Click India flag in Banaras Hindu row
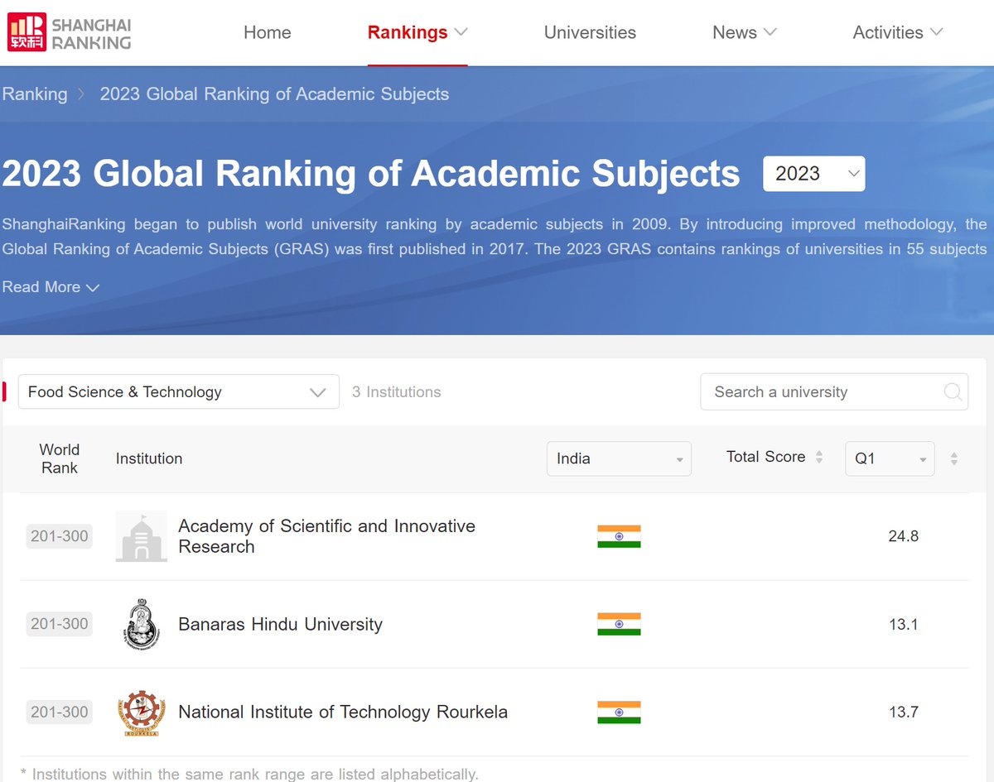The height and width of the screenshot is (782, 994). [619, 624]
